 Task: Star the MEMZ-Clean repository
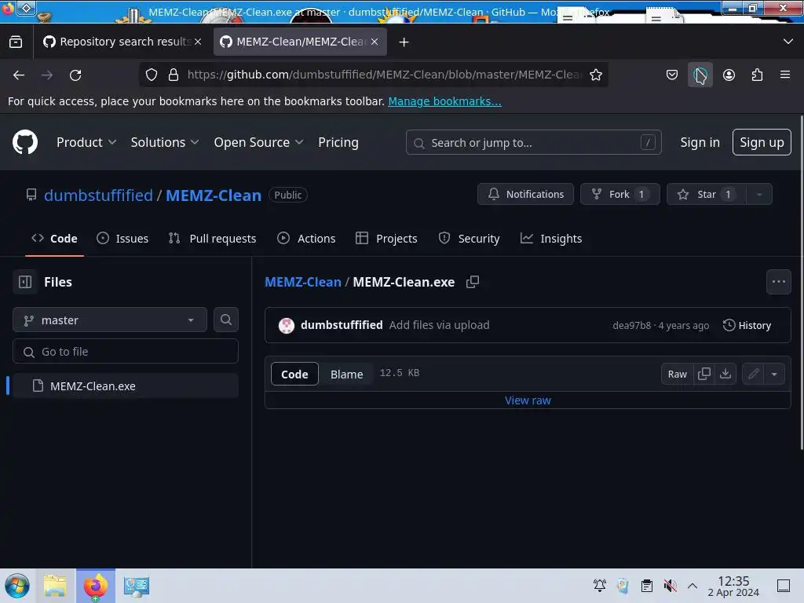pos(707,195)
